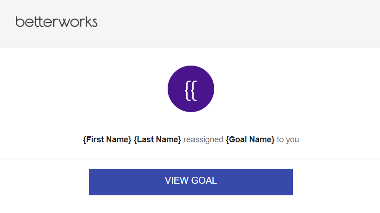Click the word "{First" in the sender name
Image resolution: width=380 pixels, height=213 pixels.
point(94,140)
